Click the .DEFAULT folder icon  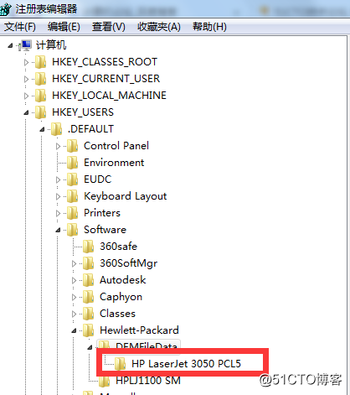point(57,129)
